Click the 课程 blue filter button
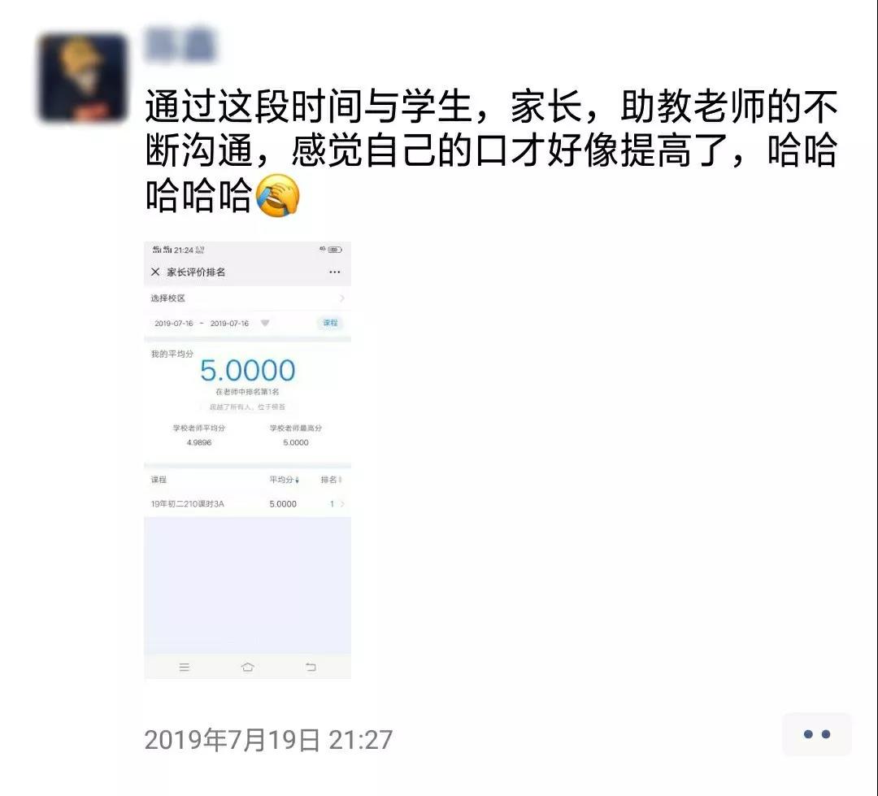This screenshot has height=796, width=878. pos(330,323)
